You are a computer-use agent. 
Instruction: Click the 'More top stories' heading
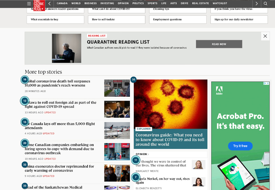point(43,72)
